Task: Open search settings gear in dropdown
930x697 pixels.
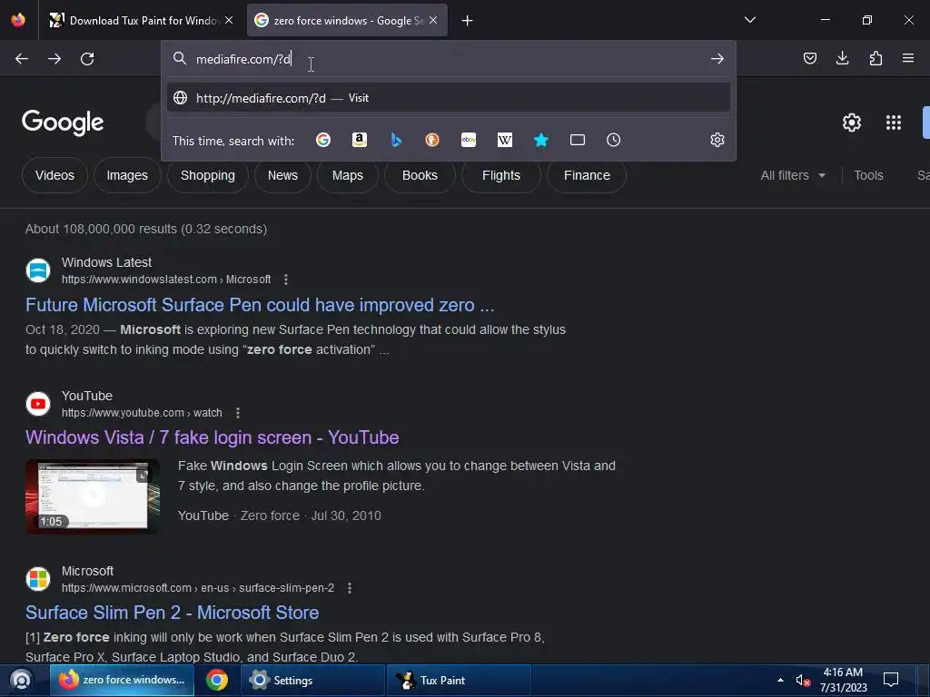Action: [717, 140]
